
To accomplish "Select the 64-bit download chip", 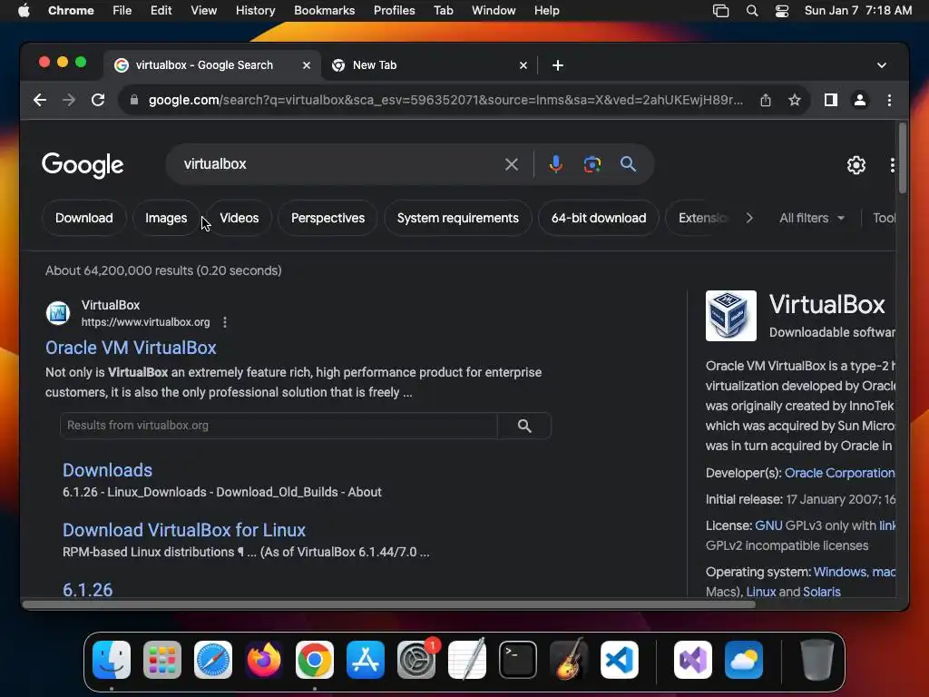I will (599, 218).
